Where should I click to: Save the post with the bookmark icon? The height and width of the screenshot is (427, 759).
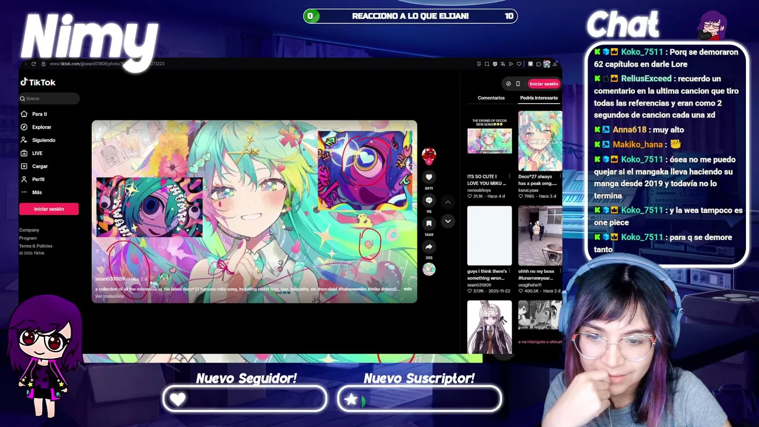(x=429, y=223)
